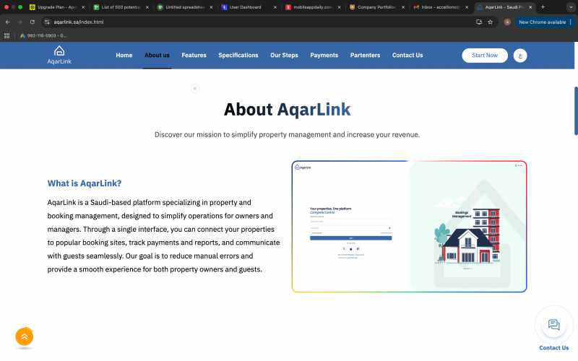Click New Chrome available update button
This screenshot has height=361, width=578.
[x=542, y=22]
